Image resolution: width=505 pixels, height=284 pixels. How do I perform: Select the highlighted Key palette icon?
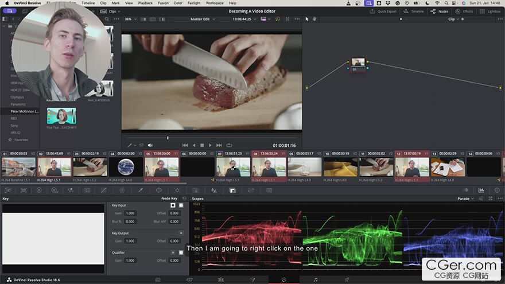tap(232, 190)
